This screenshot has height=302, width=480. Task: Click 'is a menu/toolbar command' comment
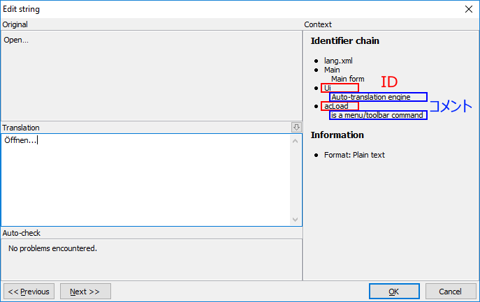377,115
